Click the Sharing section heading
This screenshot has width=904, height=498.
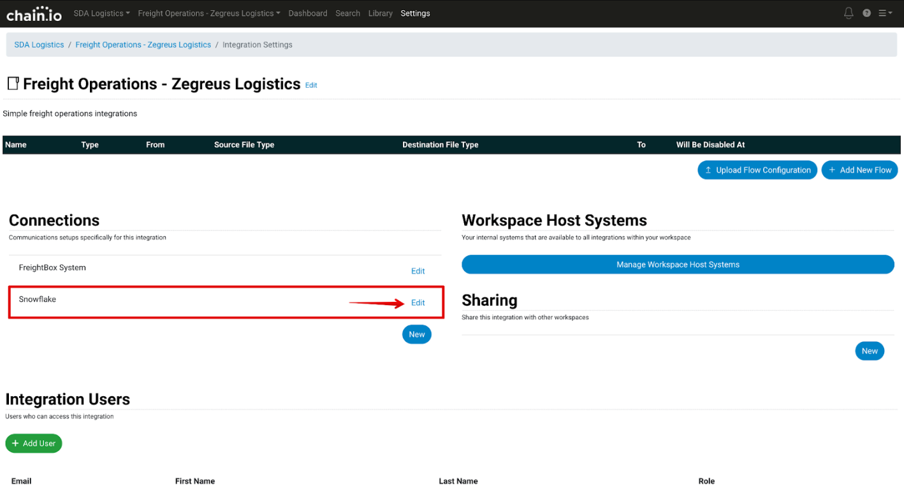pyautogui.click(x=490, y=301)
